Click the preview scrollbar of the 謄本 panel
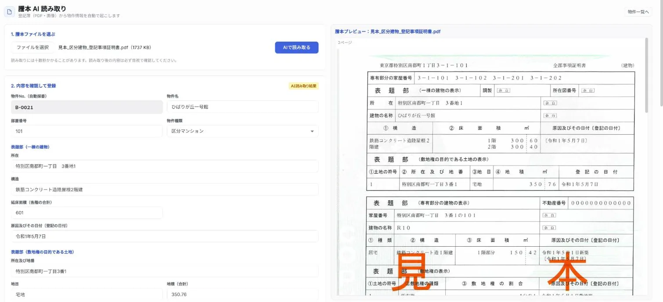 tap(647, 75)
